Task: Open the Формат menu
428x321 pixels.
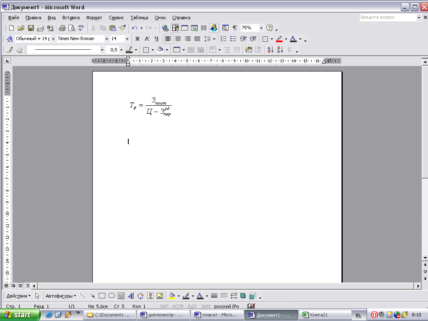Action: click(x=94, y=18)
